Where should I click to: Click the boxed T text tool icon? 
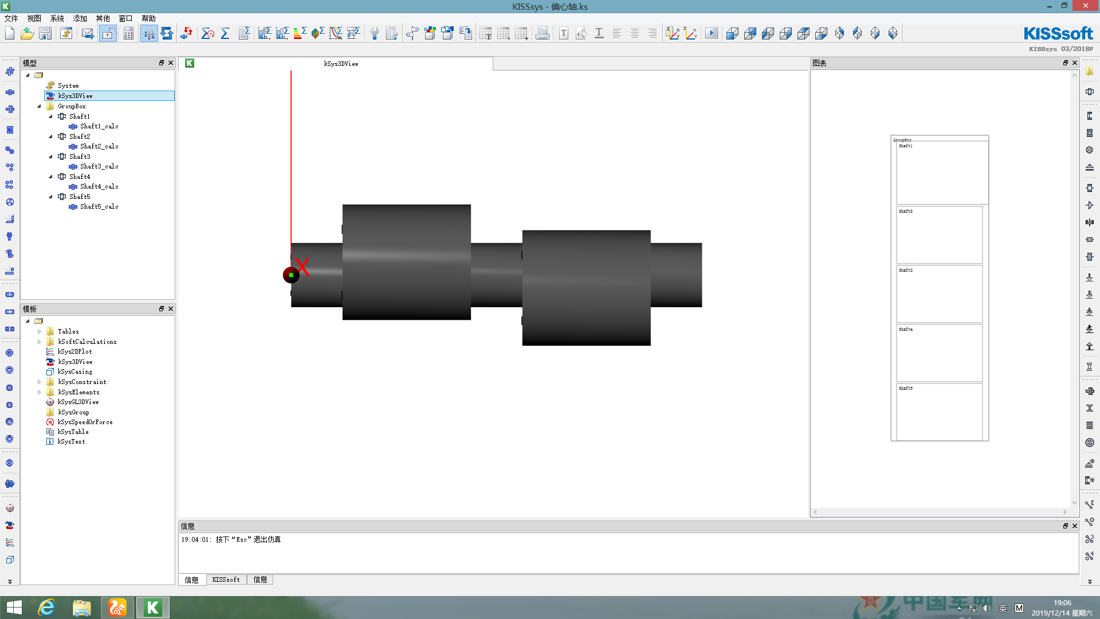(564, 33)
